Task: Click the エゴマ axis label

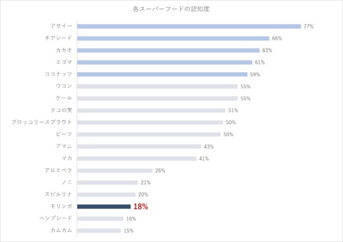Action: pyautogui.click(x=64, y=62)
